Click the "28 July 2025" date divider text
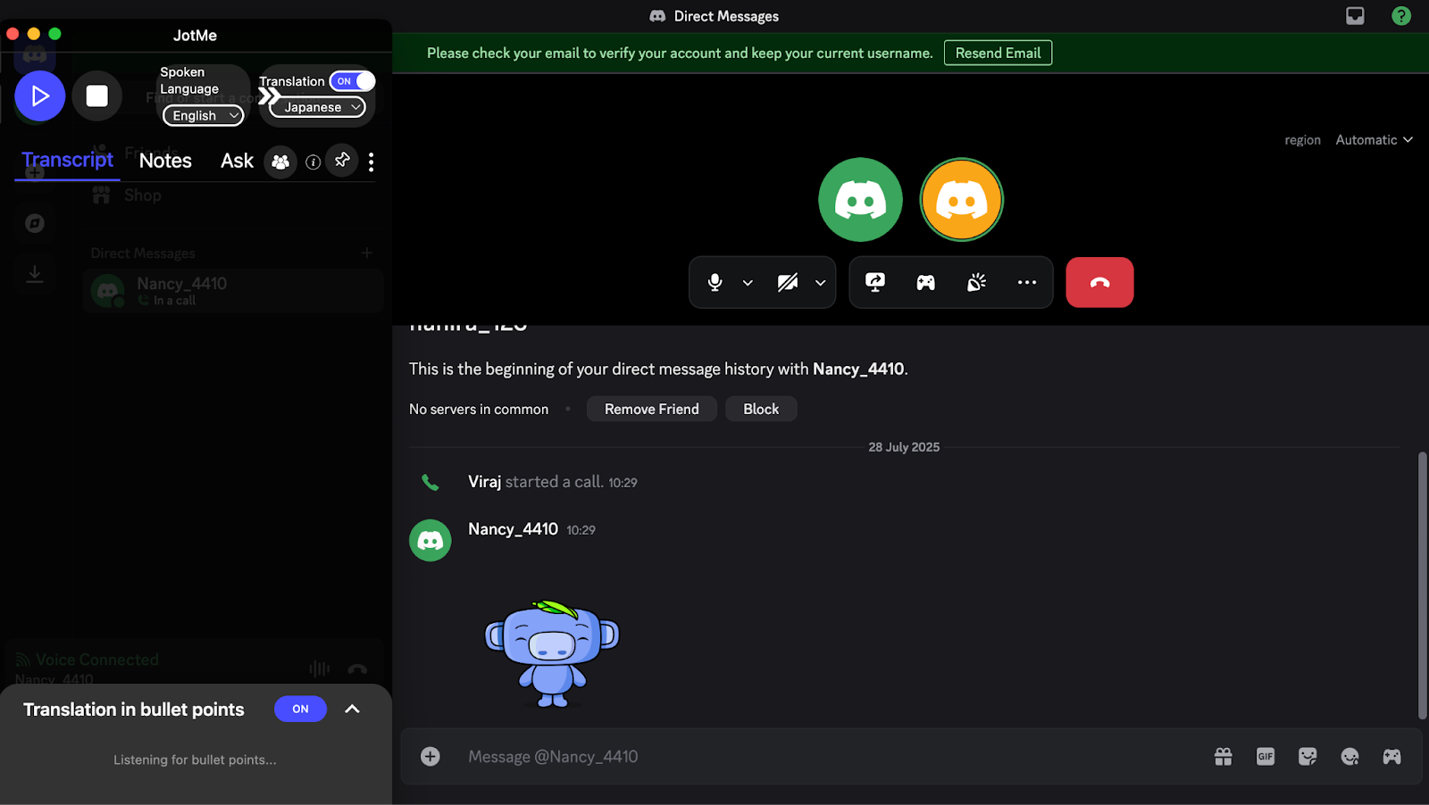Screen dimensions: 1429x805 click(x=904, y=447)
